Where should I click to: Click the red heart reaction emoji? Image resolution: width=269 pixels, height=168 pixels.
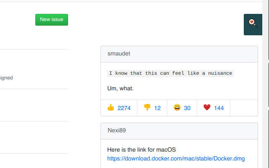pyautogui.click(x=207, y=108)
